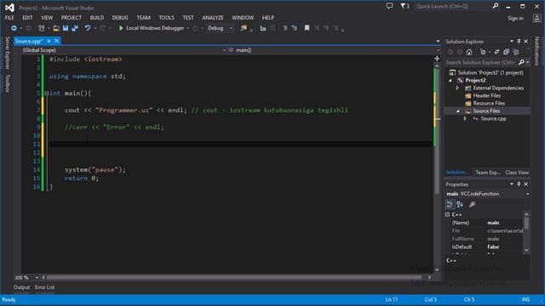Click the Decrease Line Indent icon

click(263, 28)
